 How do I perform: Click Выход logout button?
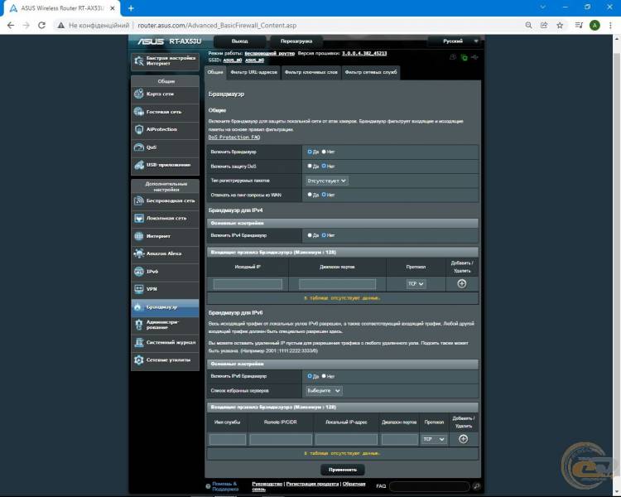(239, 41)
